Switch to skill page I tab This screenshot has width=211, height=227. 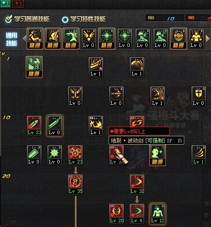coord(5,3)
